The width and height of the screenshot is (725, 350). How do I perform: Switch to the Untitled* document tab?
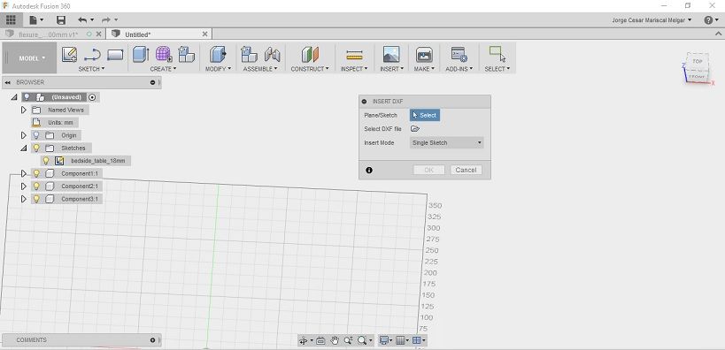pos(159,34)
